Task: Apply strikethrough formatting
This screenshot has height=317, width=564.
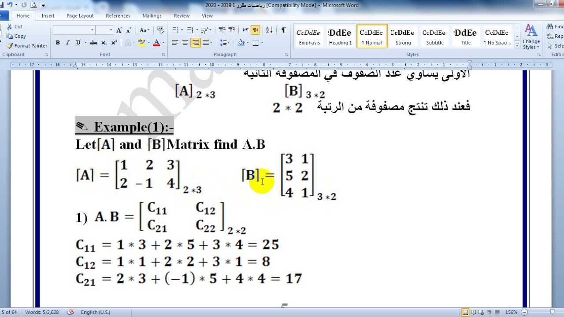Action: pos(93,43)
